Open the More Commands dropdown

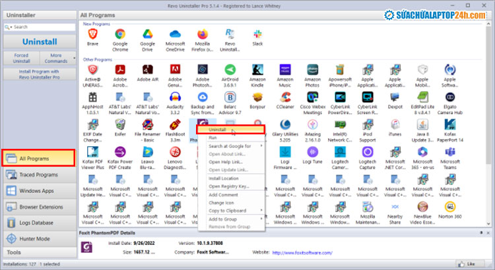(58, 59)
